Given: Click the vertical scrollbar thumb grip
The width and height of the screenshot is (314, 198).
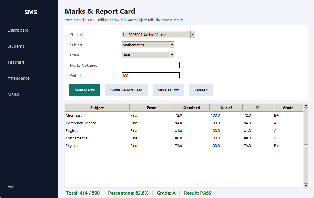Looking at the screenshot, I should pos(306,145).
